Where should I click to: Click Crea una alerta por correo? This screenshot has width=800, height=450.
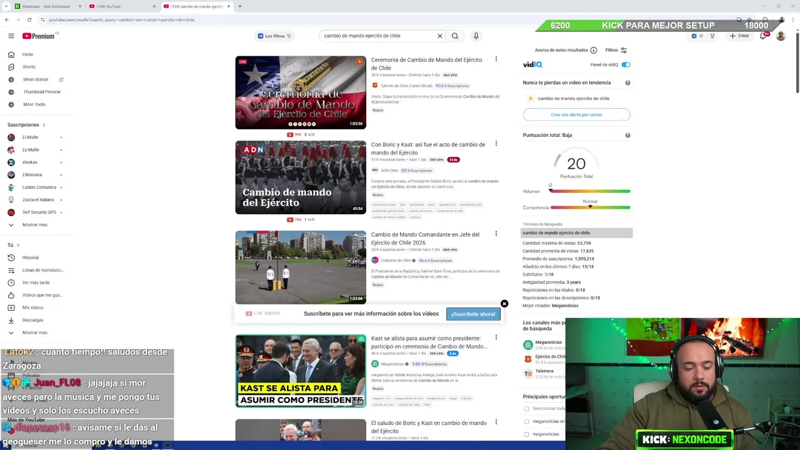(x=576, y=114)
